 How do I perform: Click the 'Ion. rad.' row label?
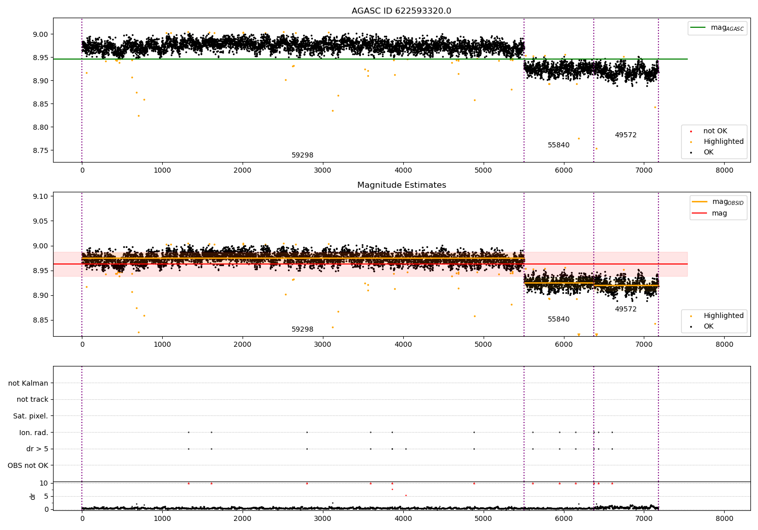34,433
